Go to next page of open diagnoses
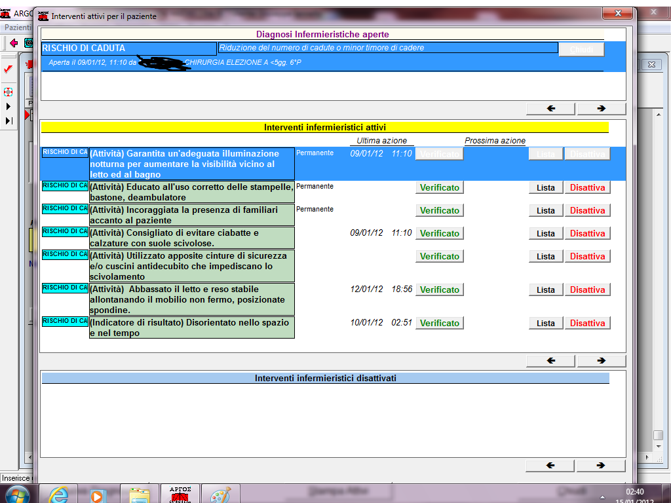Image resolution: width=671 pixels, height=503 pixels. [x=602, y=109]
